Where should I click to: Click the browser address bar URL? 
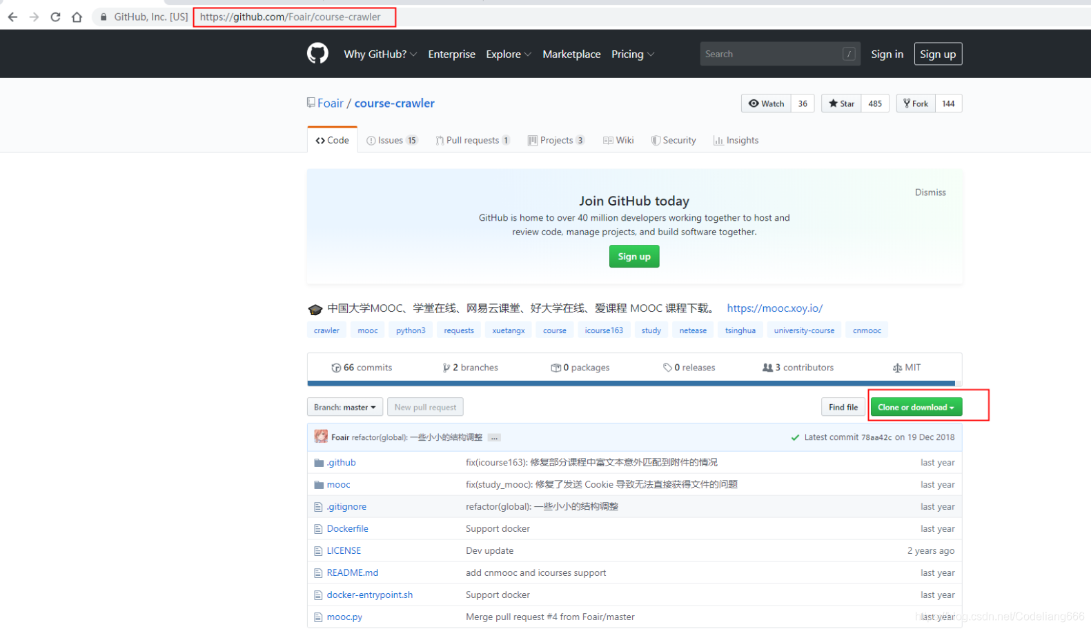[291, 17]
